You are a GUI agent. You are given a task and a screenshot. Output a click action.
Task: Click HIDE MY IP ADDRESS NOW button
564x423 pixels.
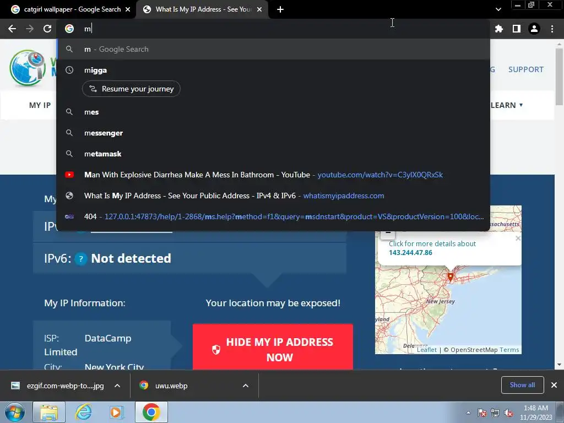[x=273, y=347]
